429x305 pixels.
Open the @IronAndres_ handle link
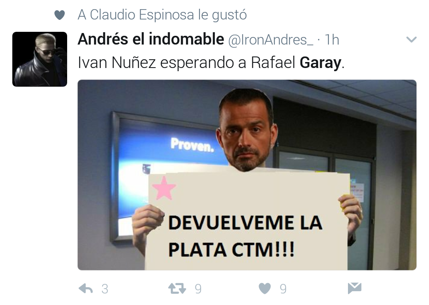271,40
